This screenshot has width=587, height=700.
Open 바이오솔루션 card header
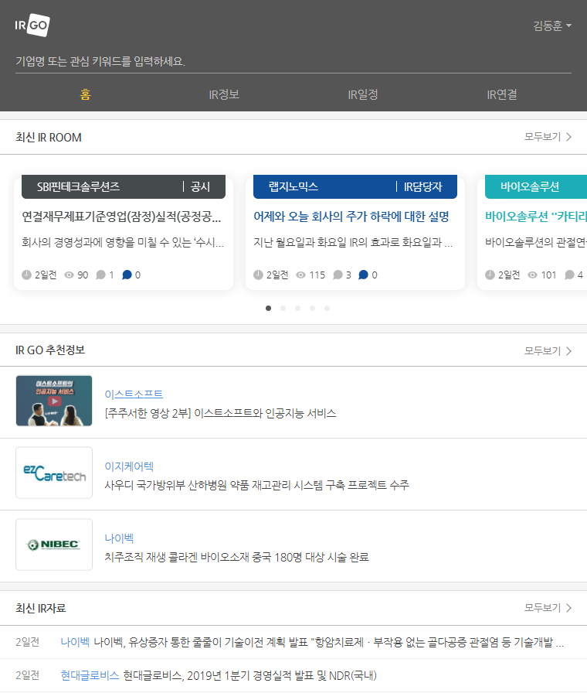point(536,186)
